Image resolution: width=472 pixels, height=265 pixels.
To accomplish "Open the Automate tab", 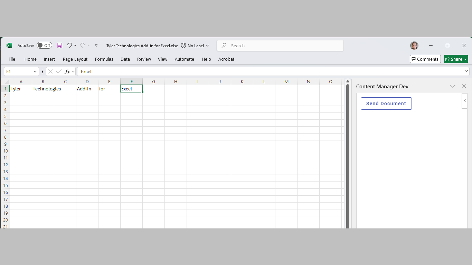I will pos(185,59).
